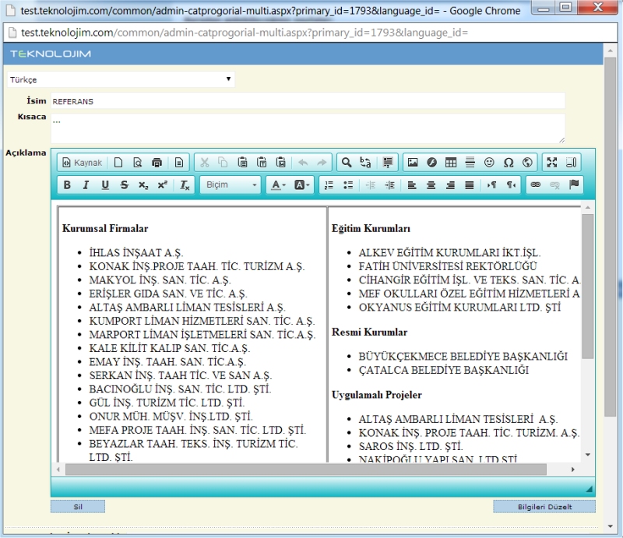This screenshot has width=623, height=538.
Task: Create new page in editor toolbar
Action: pos(118,163)
